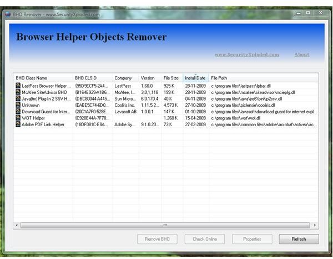Click the 27-02-2009 install date cell

[195, 124]
